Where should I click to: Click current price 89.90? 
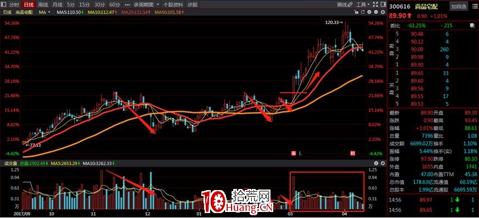397,16
